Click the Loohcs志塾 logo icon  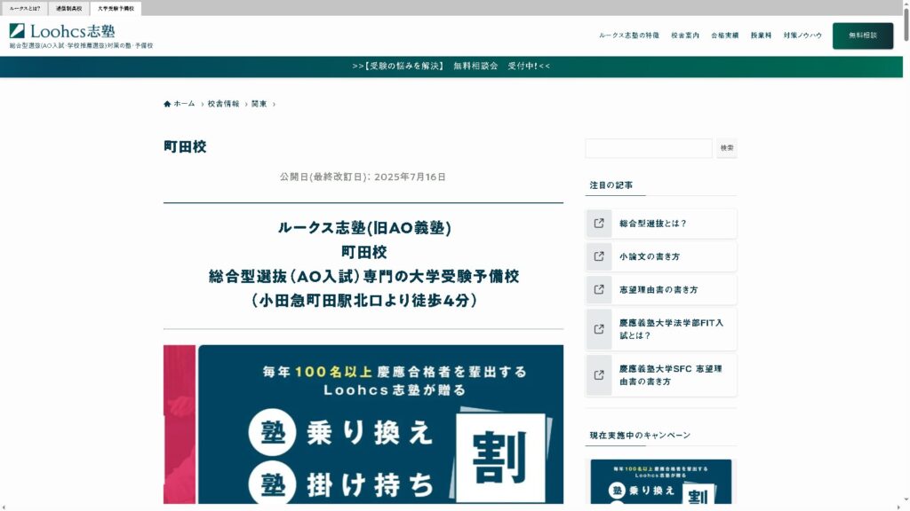coord(17,31)
